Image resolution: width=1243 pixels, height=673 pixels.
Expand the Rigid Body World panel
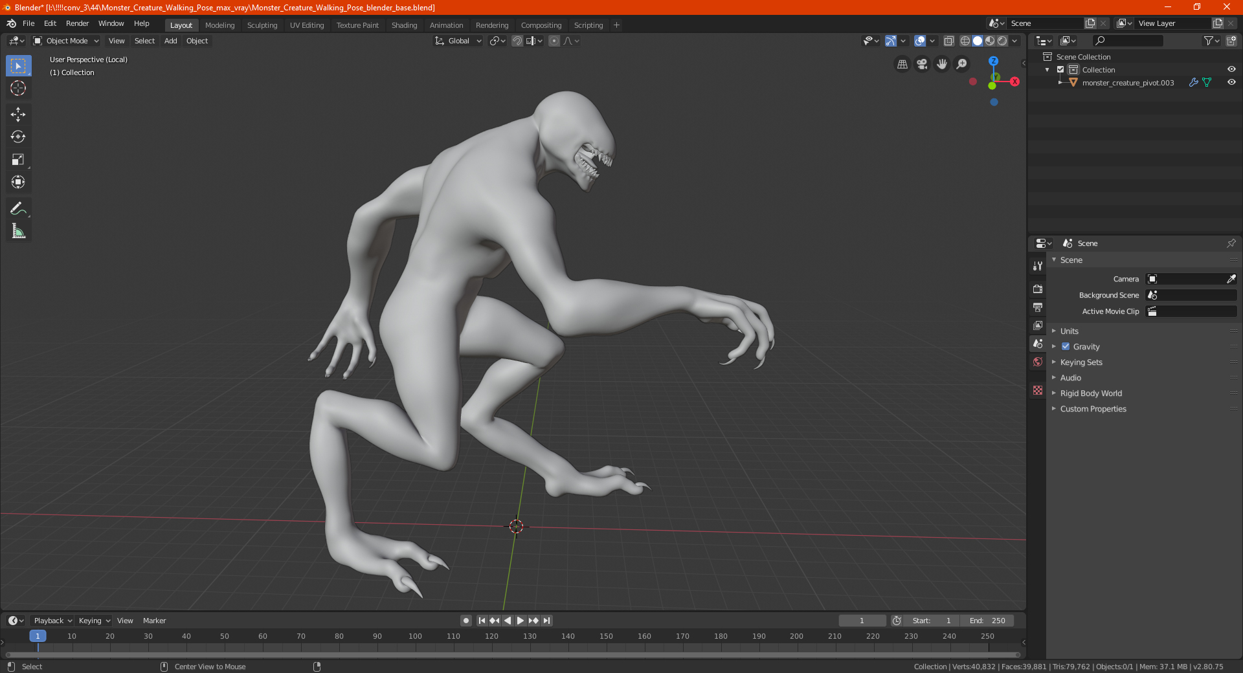coord(1091,393)
